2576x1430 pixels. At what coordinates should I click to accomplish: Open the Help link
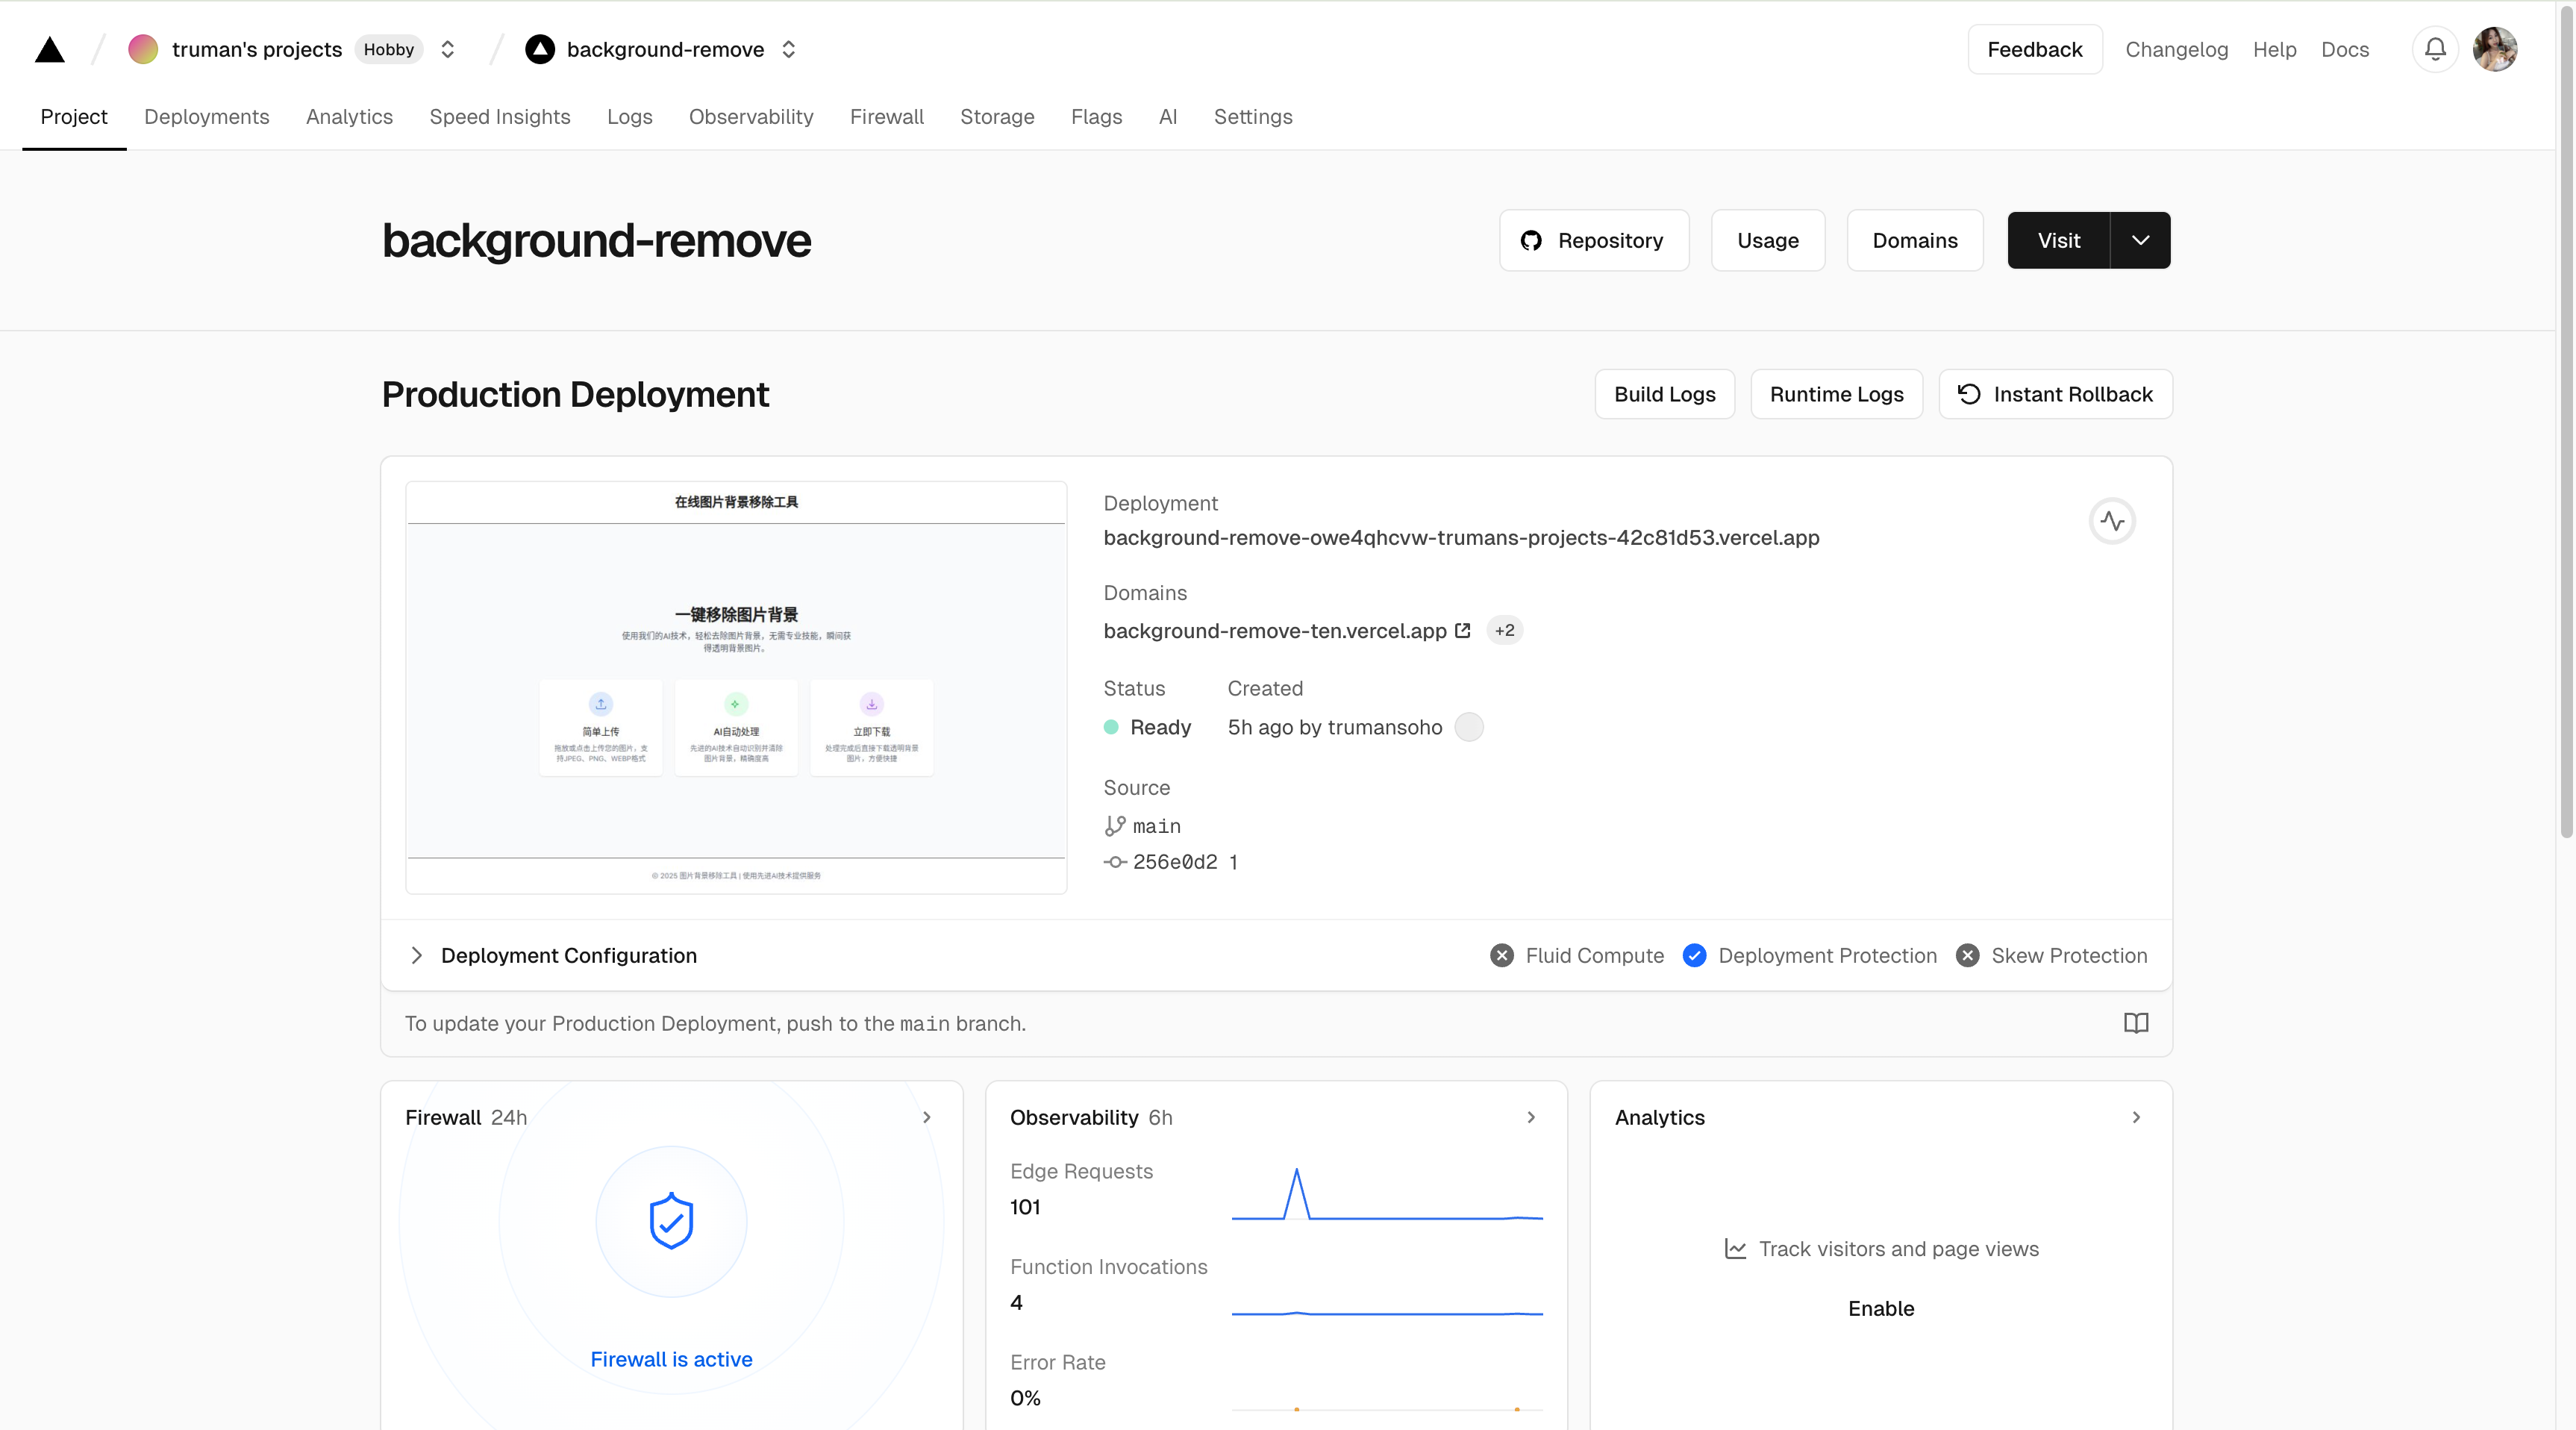click(x=2274, y=49)
